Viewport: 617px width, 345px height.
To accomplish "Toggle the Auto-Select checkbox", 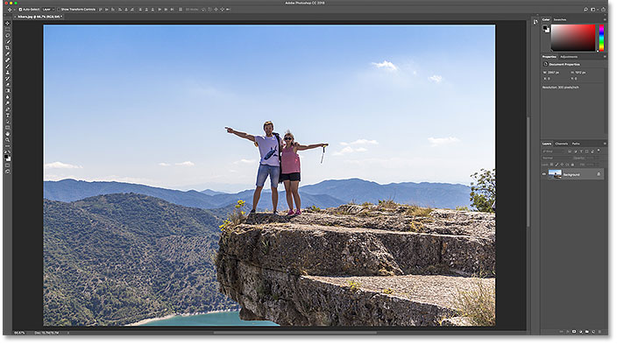I will (20, 9).
